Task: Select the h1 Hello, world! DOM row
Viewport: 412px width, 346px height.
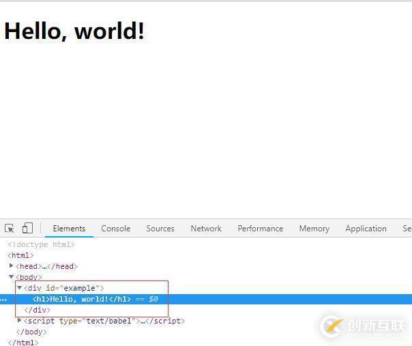Action: 206,299
